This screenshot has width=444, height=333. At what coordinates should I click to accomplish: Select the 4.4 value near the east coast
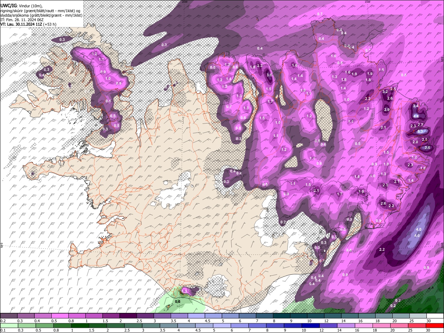(416, 117)
